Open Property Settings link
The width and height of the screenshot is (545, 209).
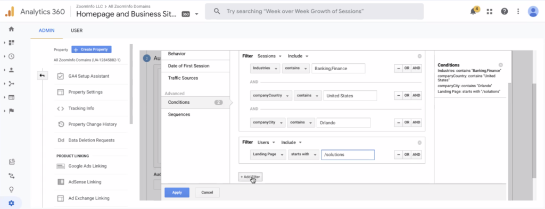coord(86,92)
